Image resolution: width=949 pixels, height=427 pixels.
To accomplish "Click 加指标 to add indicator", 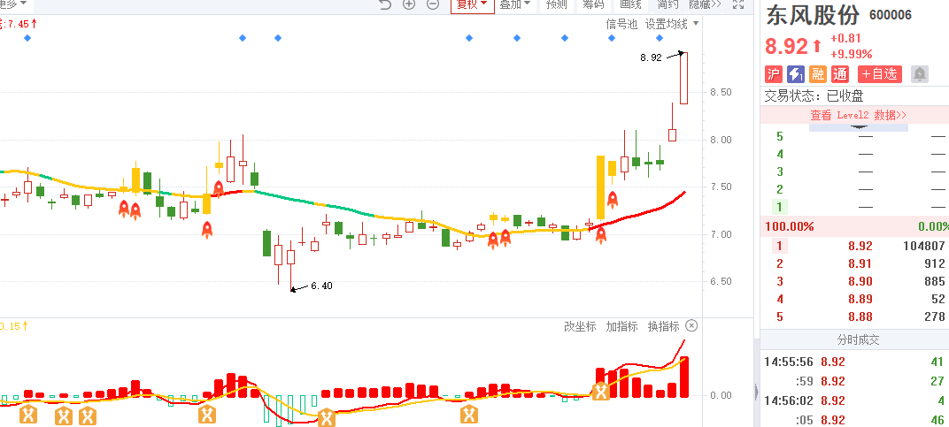I will click(621, 326).
